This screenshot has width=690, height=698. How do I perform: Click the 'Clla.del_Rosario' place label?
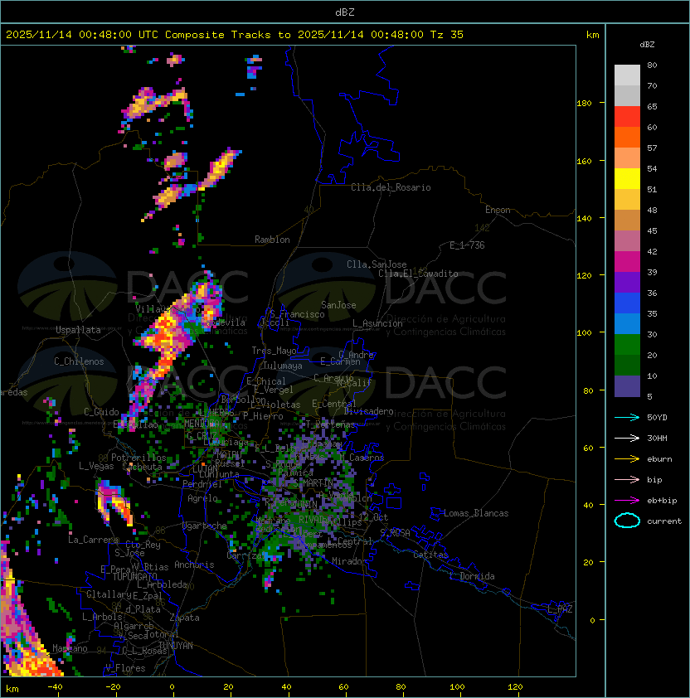pos(391,187)
